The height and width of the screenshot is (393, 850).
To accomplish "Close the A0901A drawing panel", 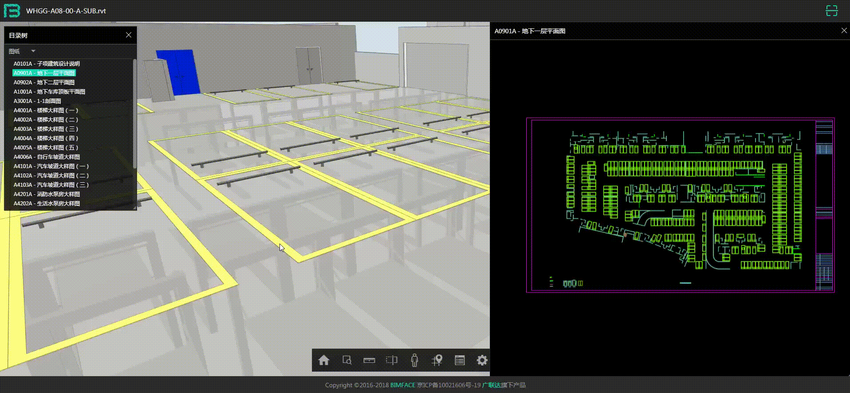I will point(844,31).
